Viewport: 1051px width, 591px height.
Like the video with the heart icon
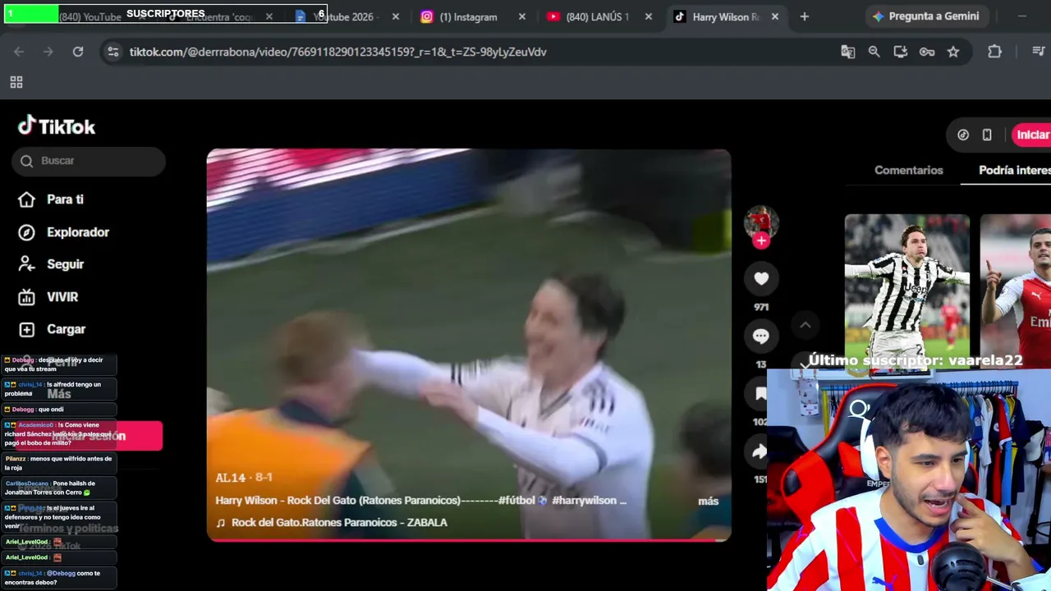[761, 278]
